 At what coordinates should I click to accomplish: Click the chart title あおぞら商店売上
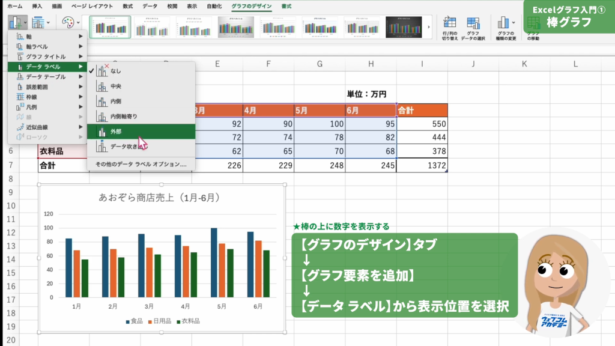[161, 198]
